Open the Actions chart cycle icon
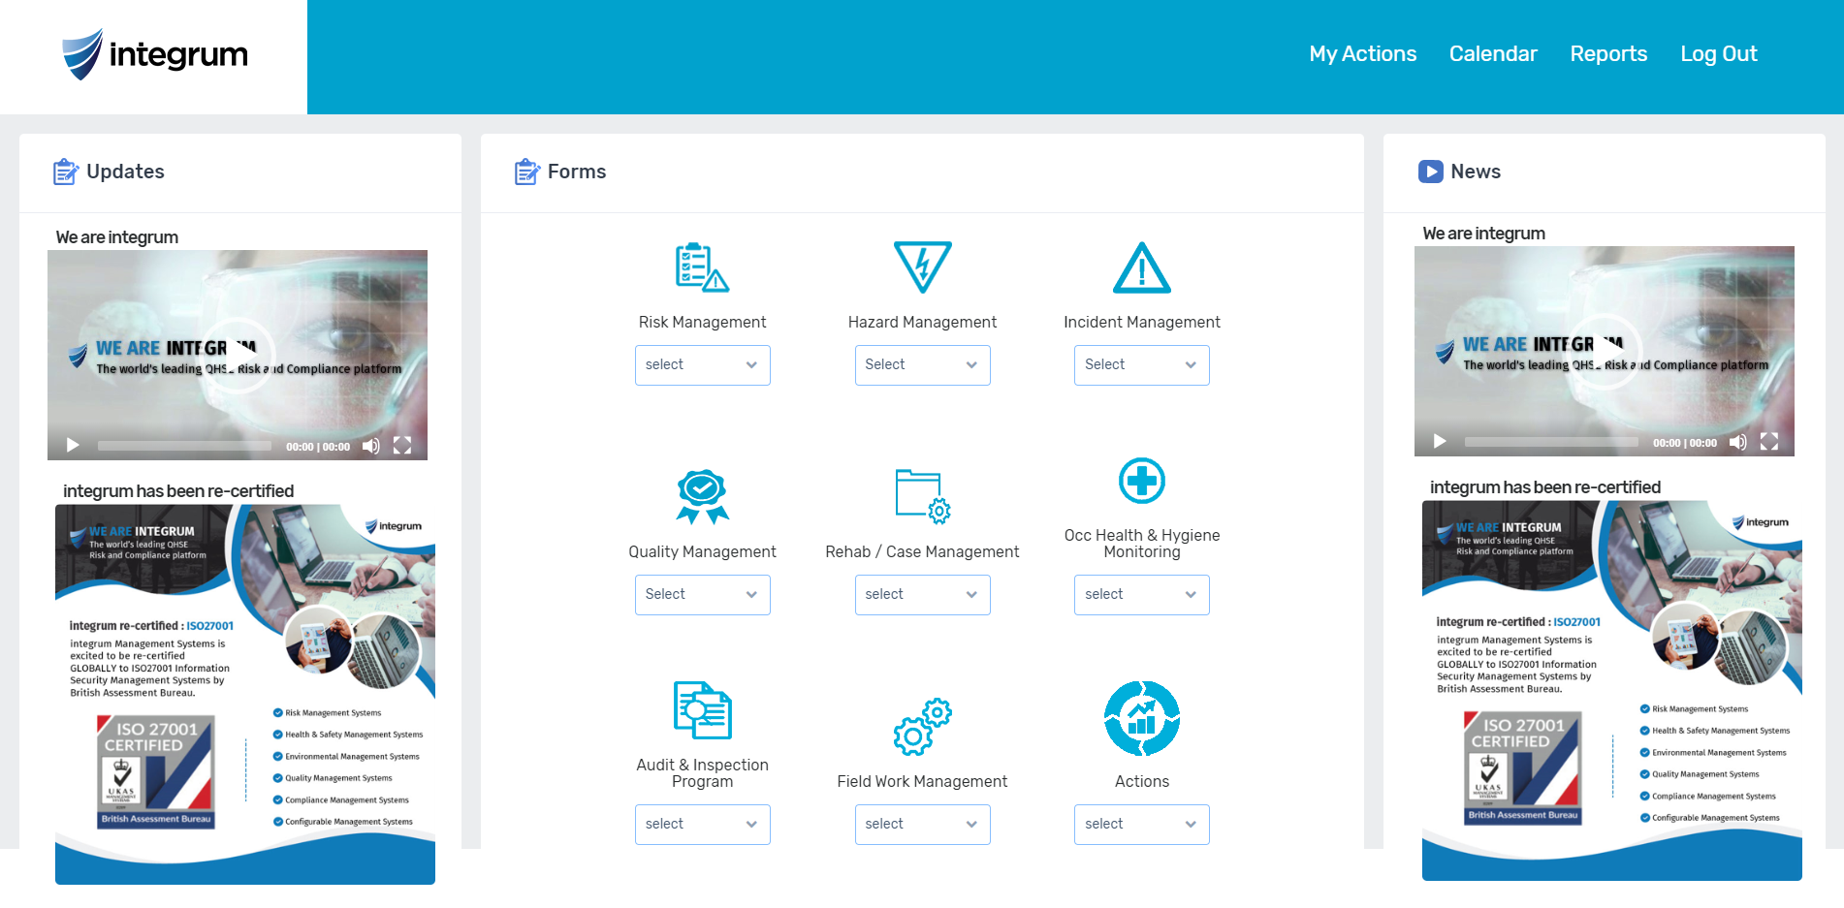The width and height of the screenshot is (1844, 908). pos(1142,718)
